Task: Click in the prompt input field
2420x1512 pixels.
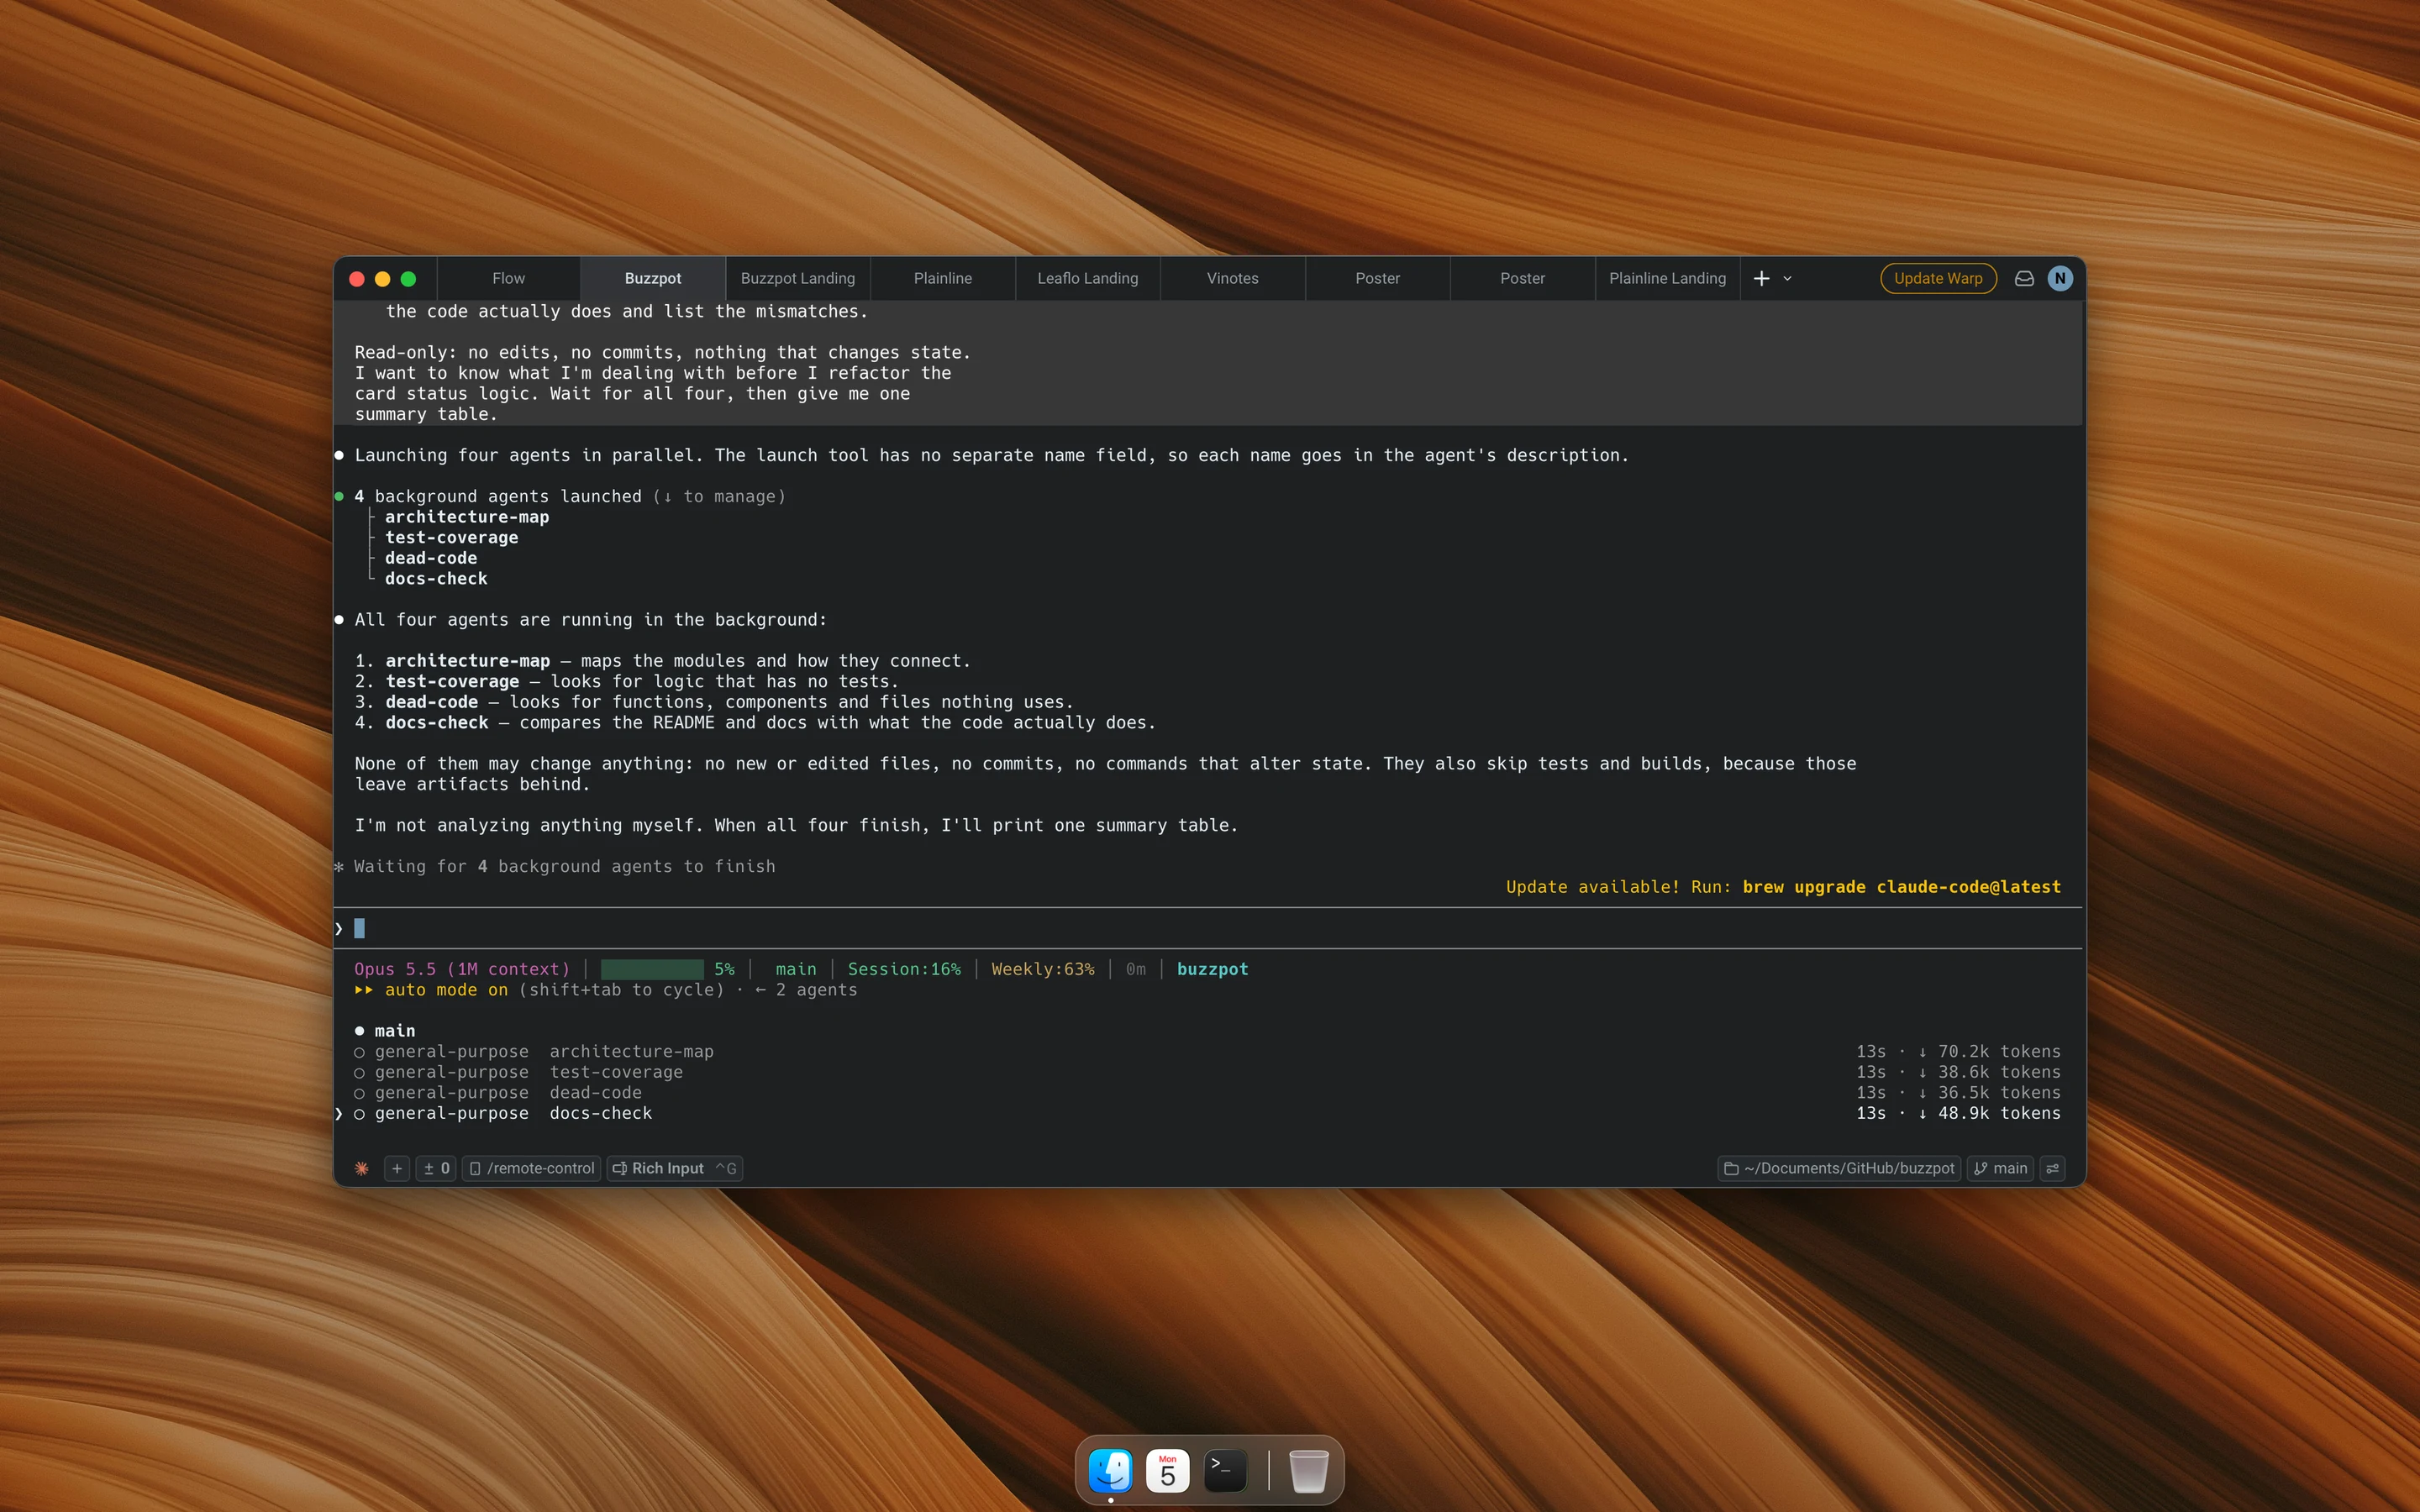Action: pyautogui.click(x=1208, y=929)
